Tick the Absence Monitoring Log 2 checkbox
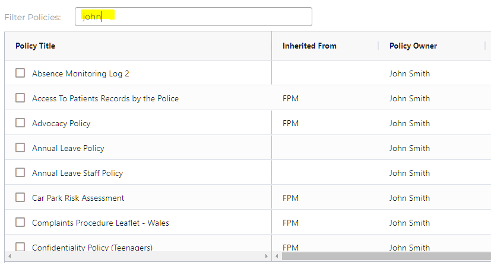The height and width of the screenshot is (263, 491). [x=20, y=73]
